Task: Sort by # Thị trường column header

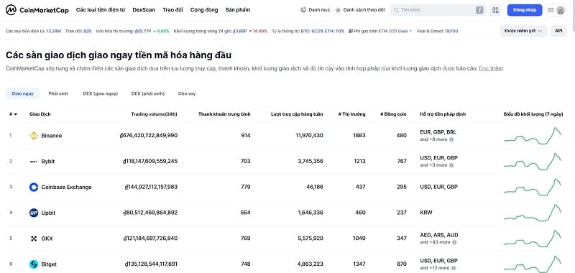Action: click(351, 114)
